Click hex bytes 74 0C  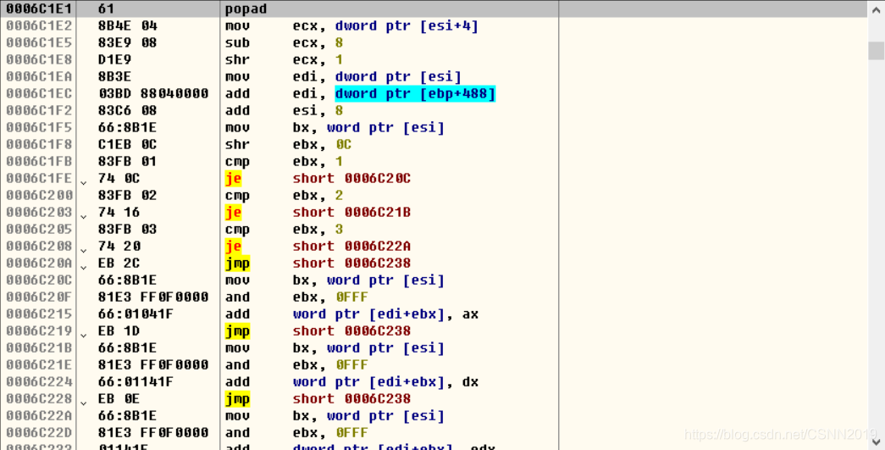[119, 179]
